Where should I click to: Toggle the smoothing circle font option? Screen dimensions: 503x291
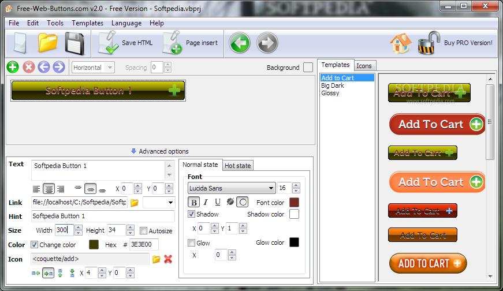pos(243,202)
